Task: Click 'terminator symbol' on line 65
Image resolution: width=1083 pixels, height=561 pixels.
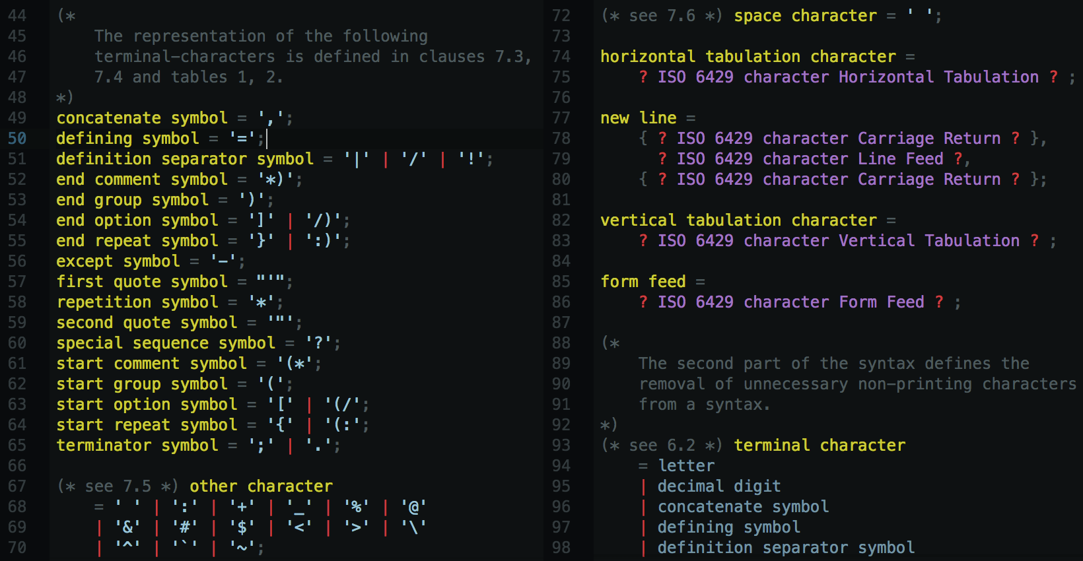Action: pyautogui.click(x=137, y=445)
